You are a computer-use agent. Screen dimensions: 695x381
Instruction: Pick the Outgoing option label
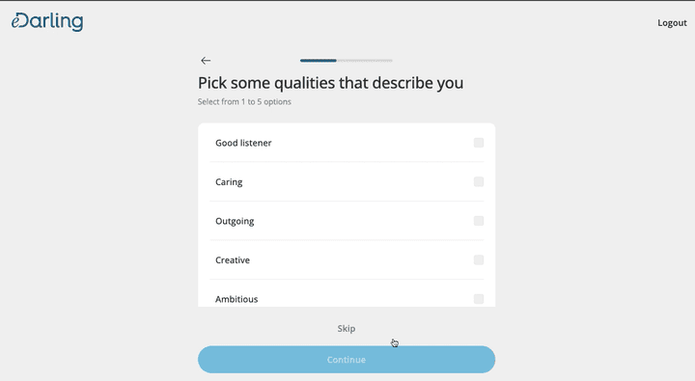pos(235,221)
